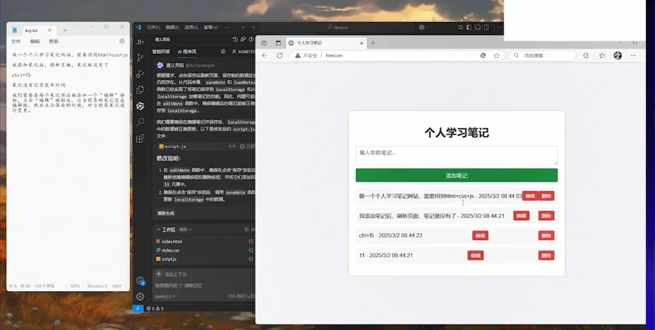
Task: Go back in VS Code navigation arrows
Action: point(244,27)
